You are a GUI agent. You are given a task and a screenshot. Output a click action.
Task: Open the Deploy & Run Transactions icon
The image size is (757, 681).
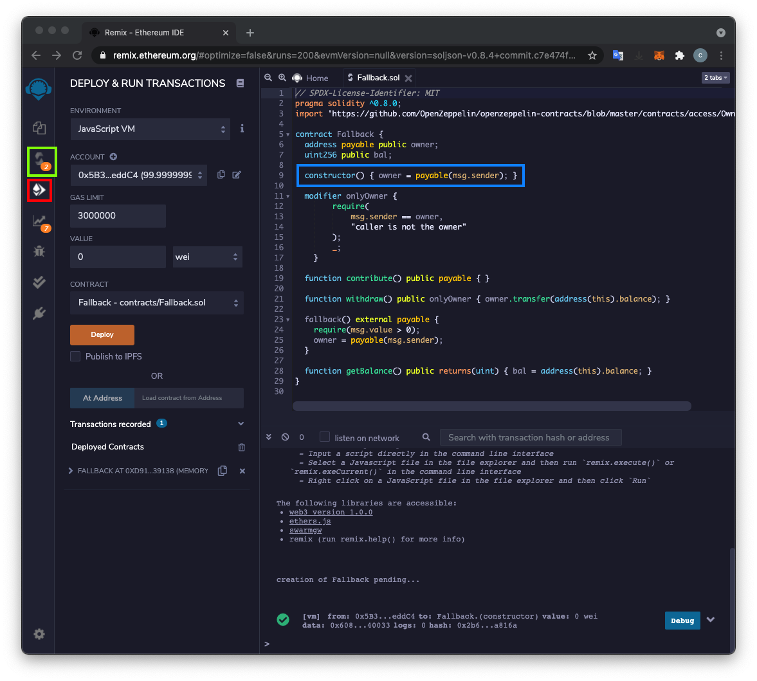click(x=39, y=190)
